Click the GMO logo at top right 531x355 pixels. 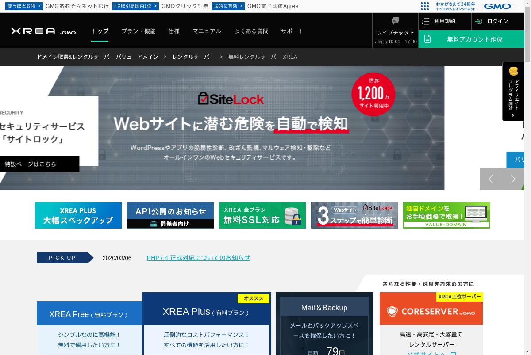(497, 6)
